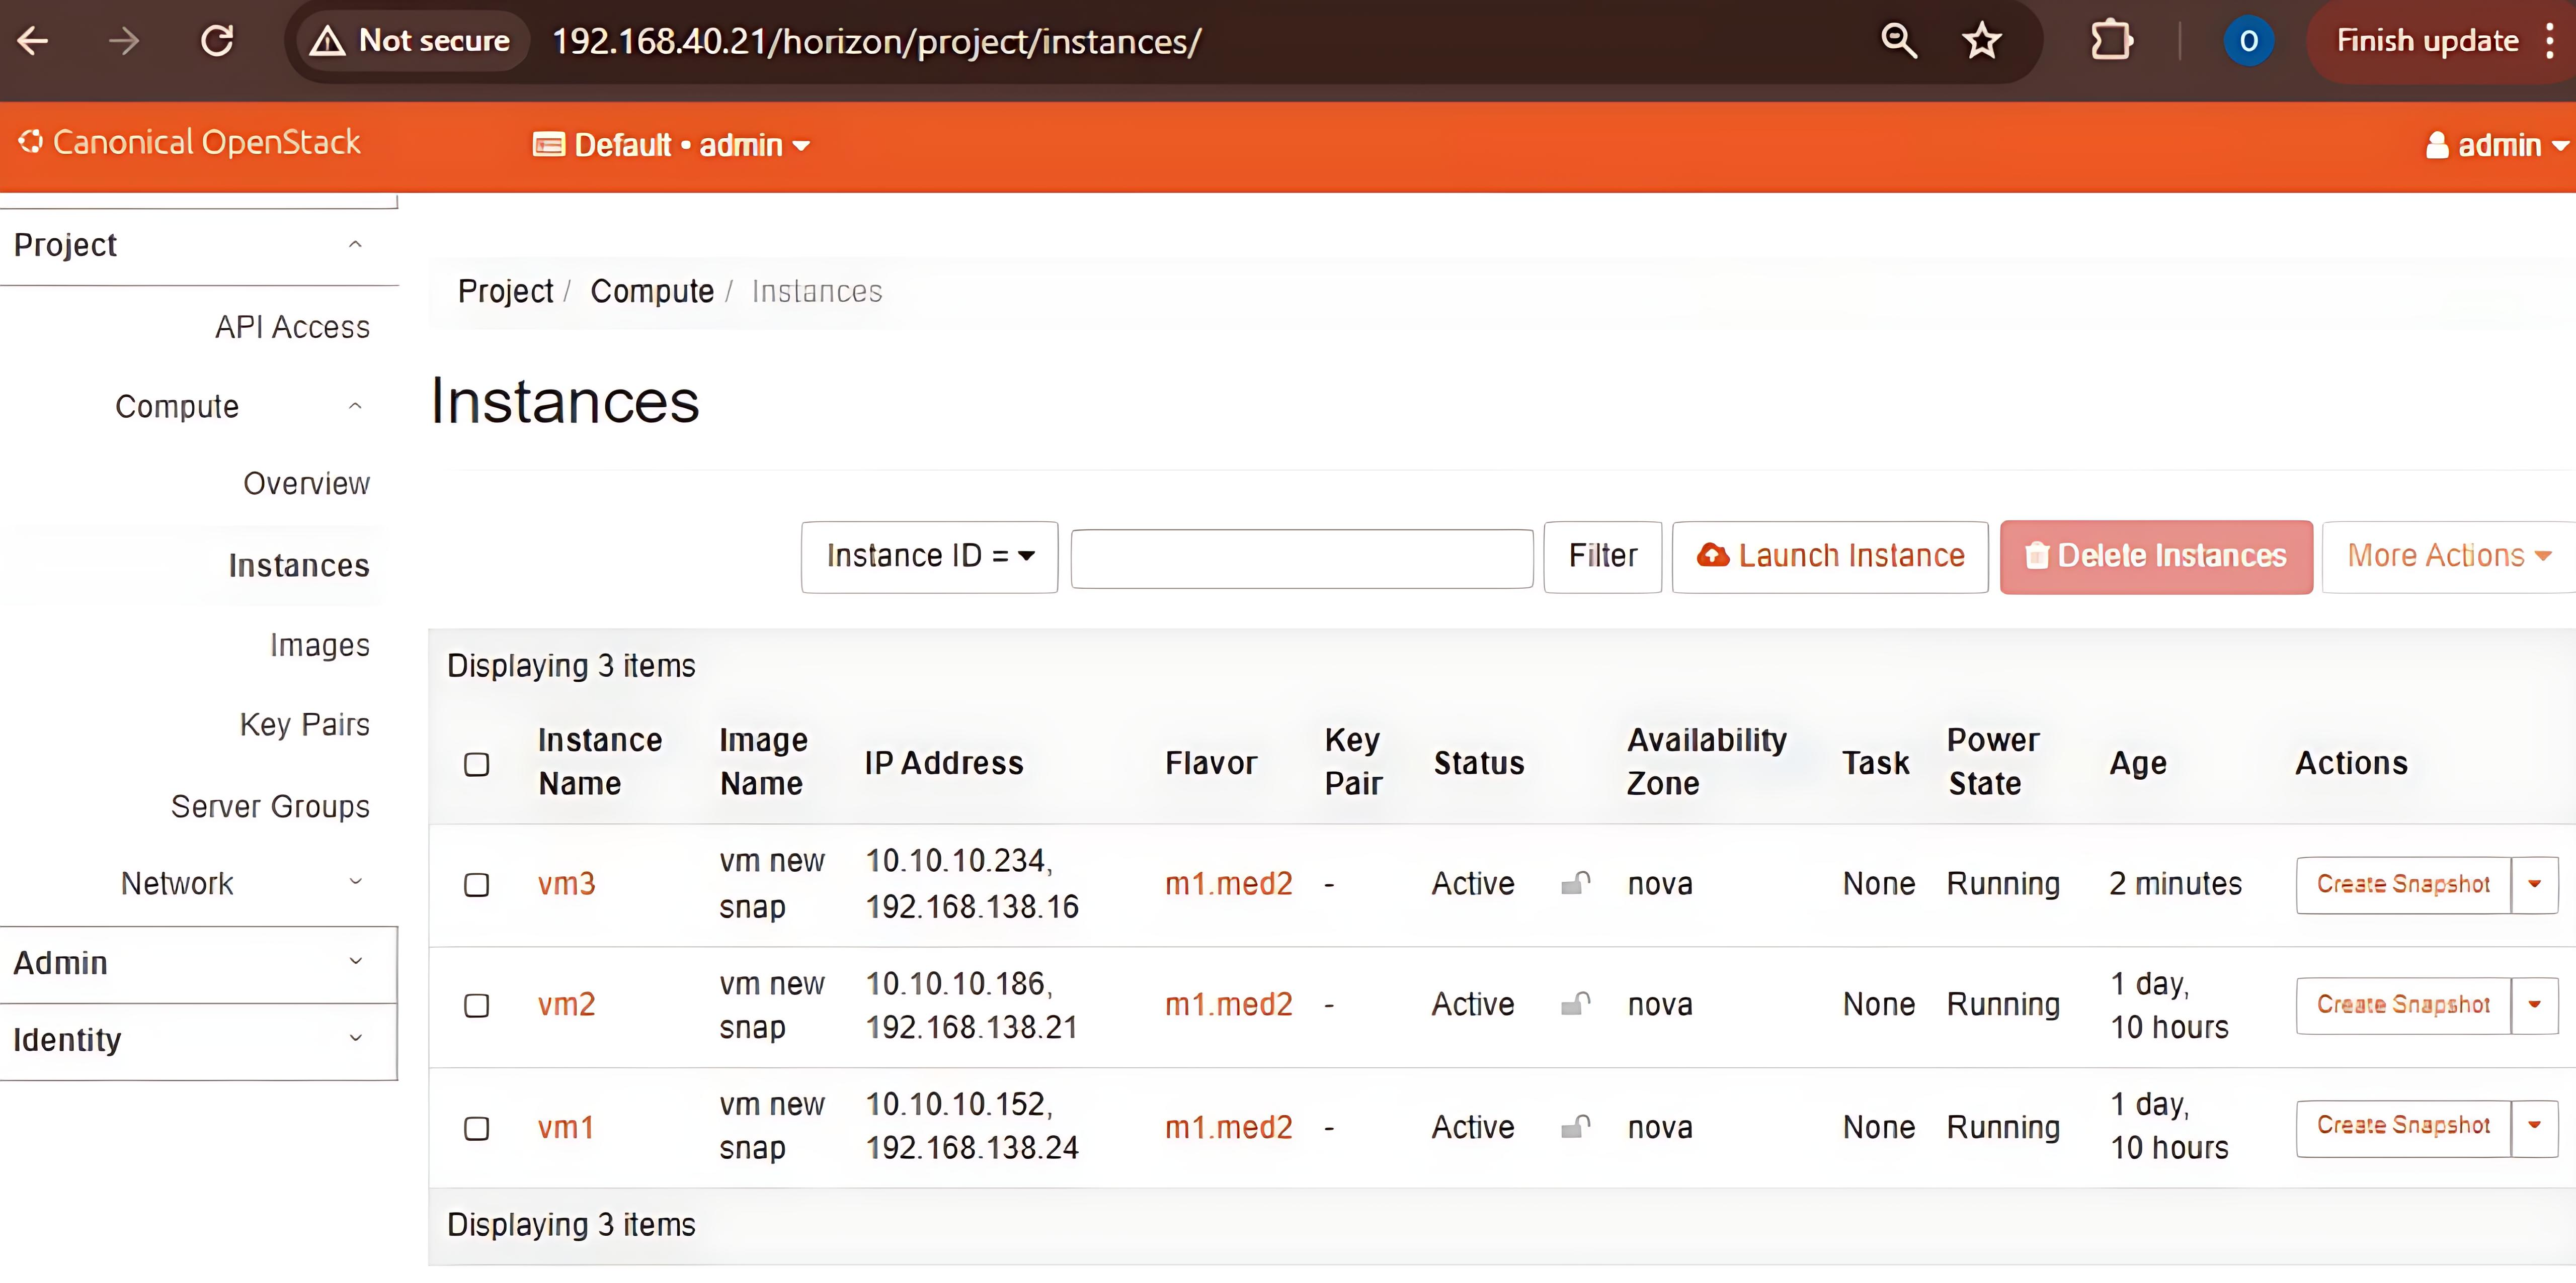Open browser extensions puzzle icon
The image size is (2576, 1283).
pos(2111,41)
